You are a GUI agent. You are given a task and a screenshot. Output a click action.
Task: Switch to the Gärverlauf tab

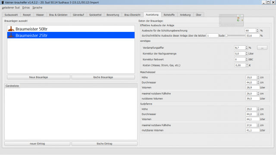pos(78,15)
